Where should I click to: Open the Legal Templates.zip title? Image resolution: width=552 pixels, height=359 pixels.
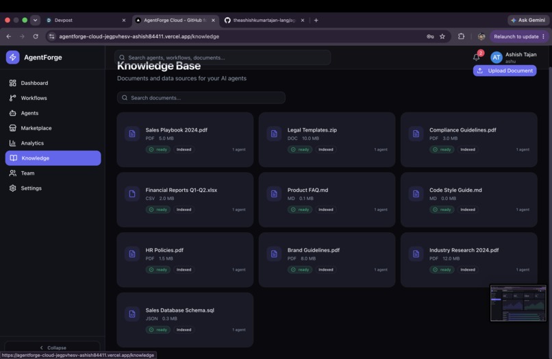[x=312, y=130]
